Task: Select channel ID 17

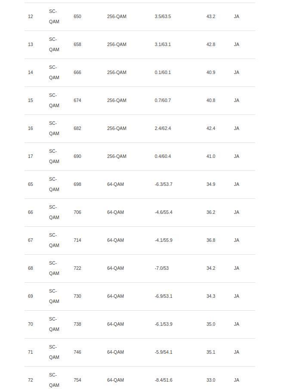Action: [30, 156]
